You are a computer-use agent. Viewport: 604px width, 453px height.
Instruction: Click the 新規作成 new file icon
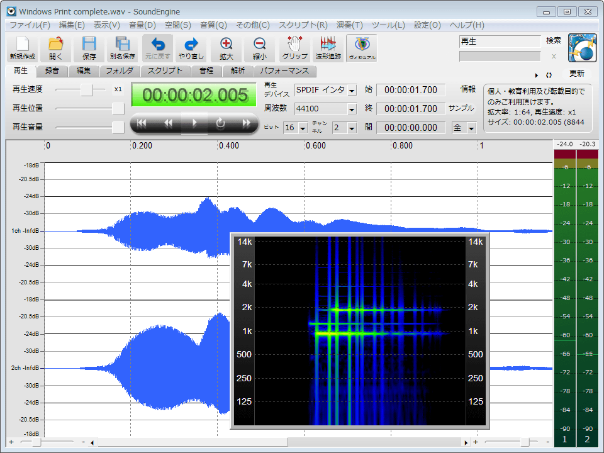pos(23,48)
